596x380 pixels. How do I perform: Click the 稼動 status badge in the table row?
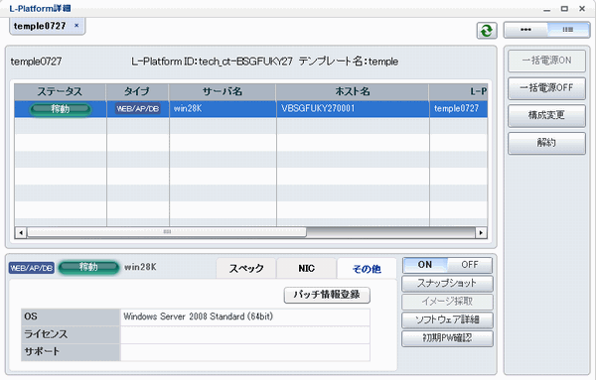[60, 109]
